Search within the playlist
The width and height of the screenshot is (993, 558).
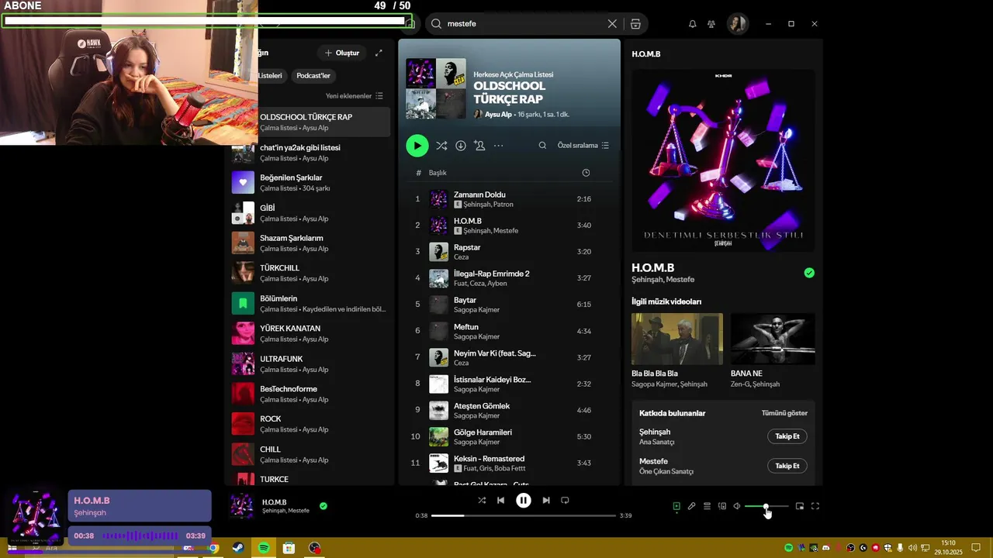[x=542, y=146]
